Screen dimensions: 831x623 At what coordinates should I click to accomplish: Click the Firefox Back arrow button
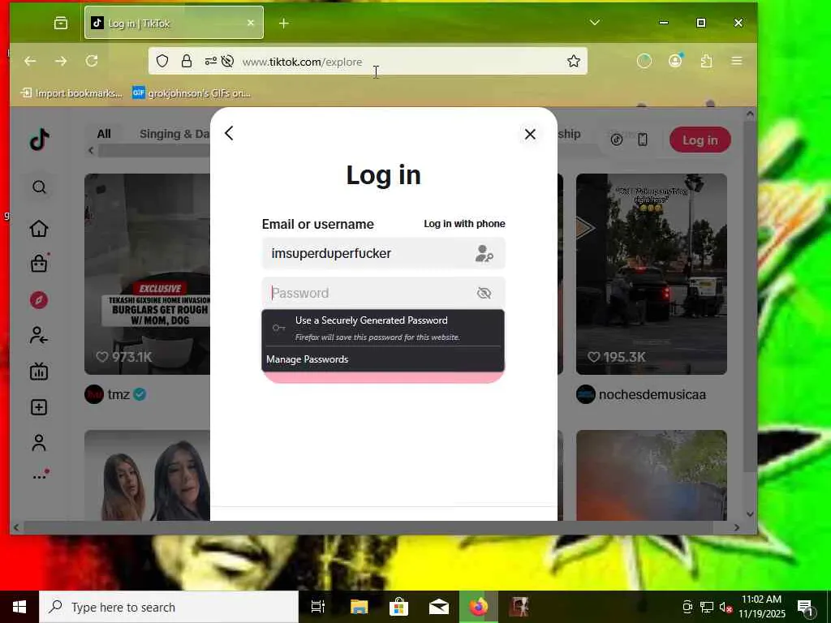[30, 61]
